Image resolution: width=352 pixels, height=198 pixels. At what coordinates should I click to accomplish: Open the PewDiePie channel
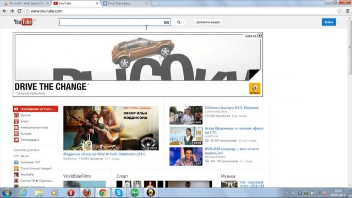point(27,174)
